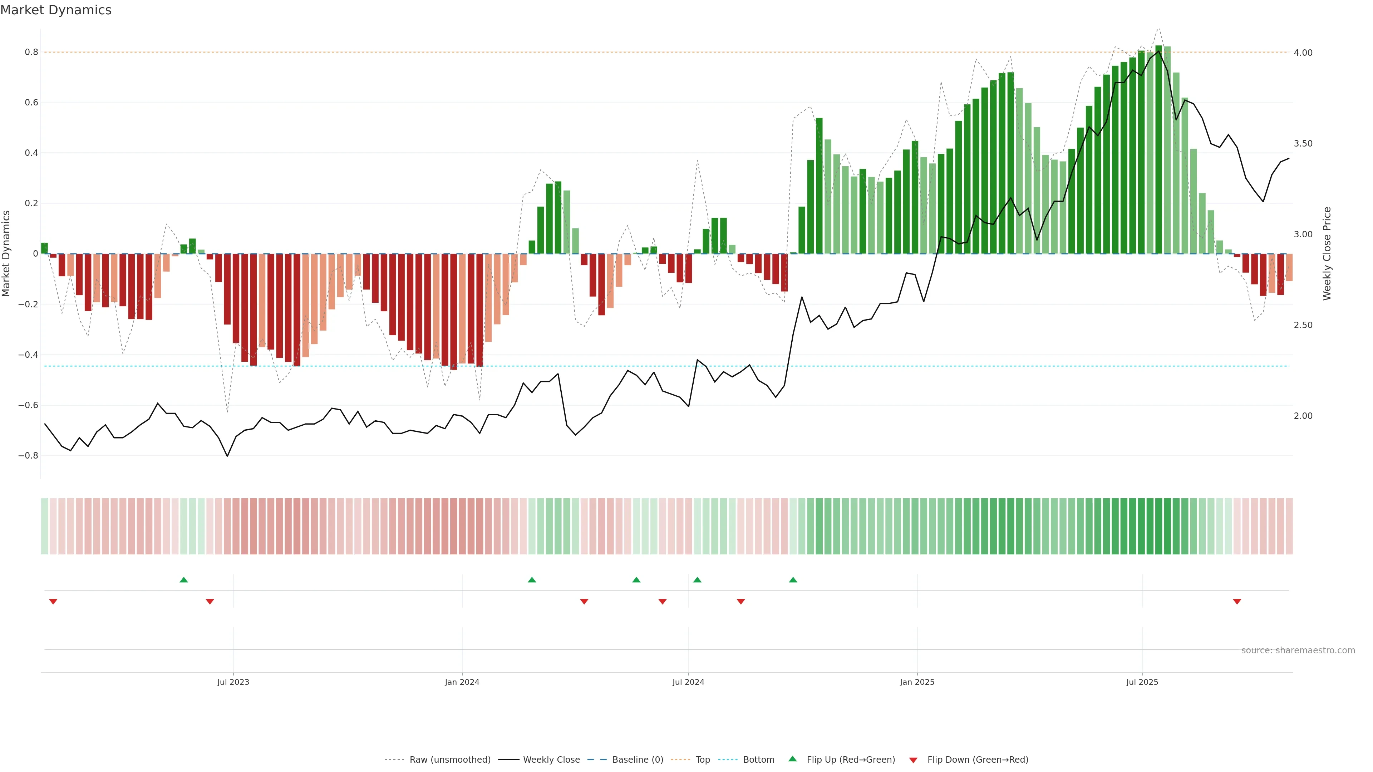Click the leftmost red flip-down triangle marker
This screenshot has width=1373, height=772.
[53, 602]
